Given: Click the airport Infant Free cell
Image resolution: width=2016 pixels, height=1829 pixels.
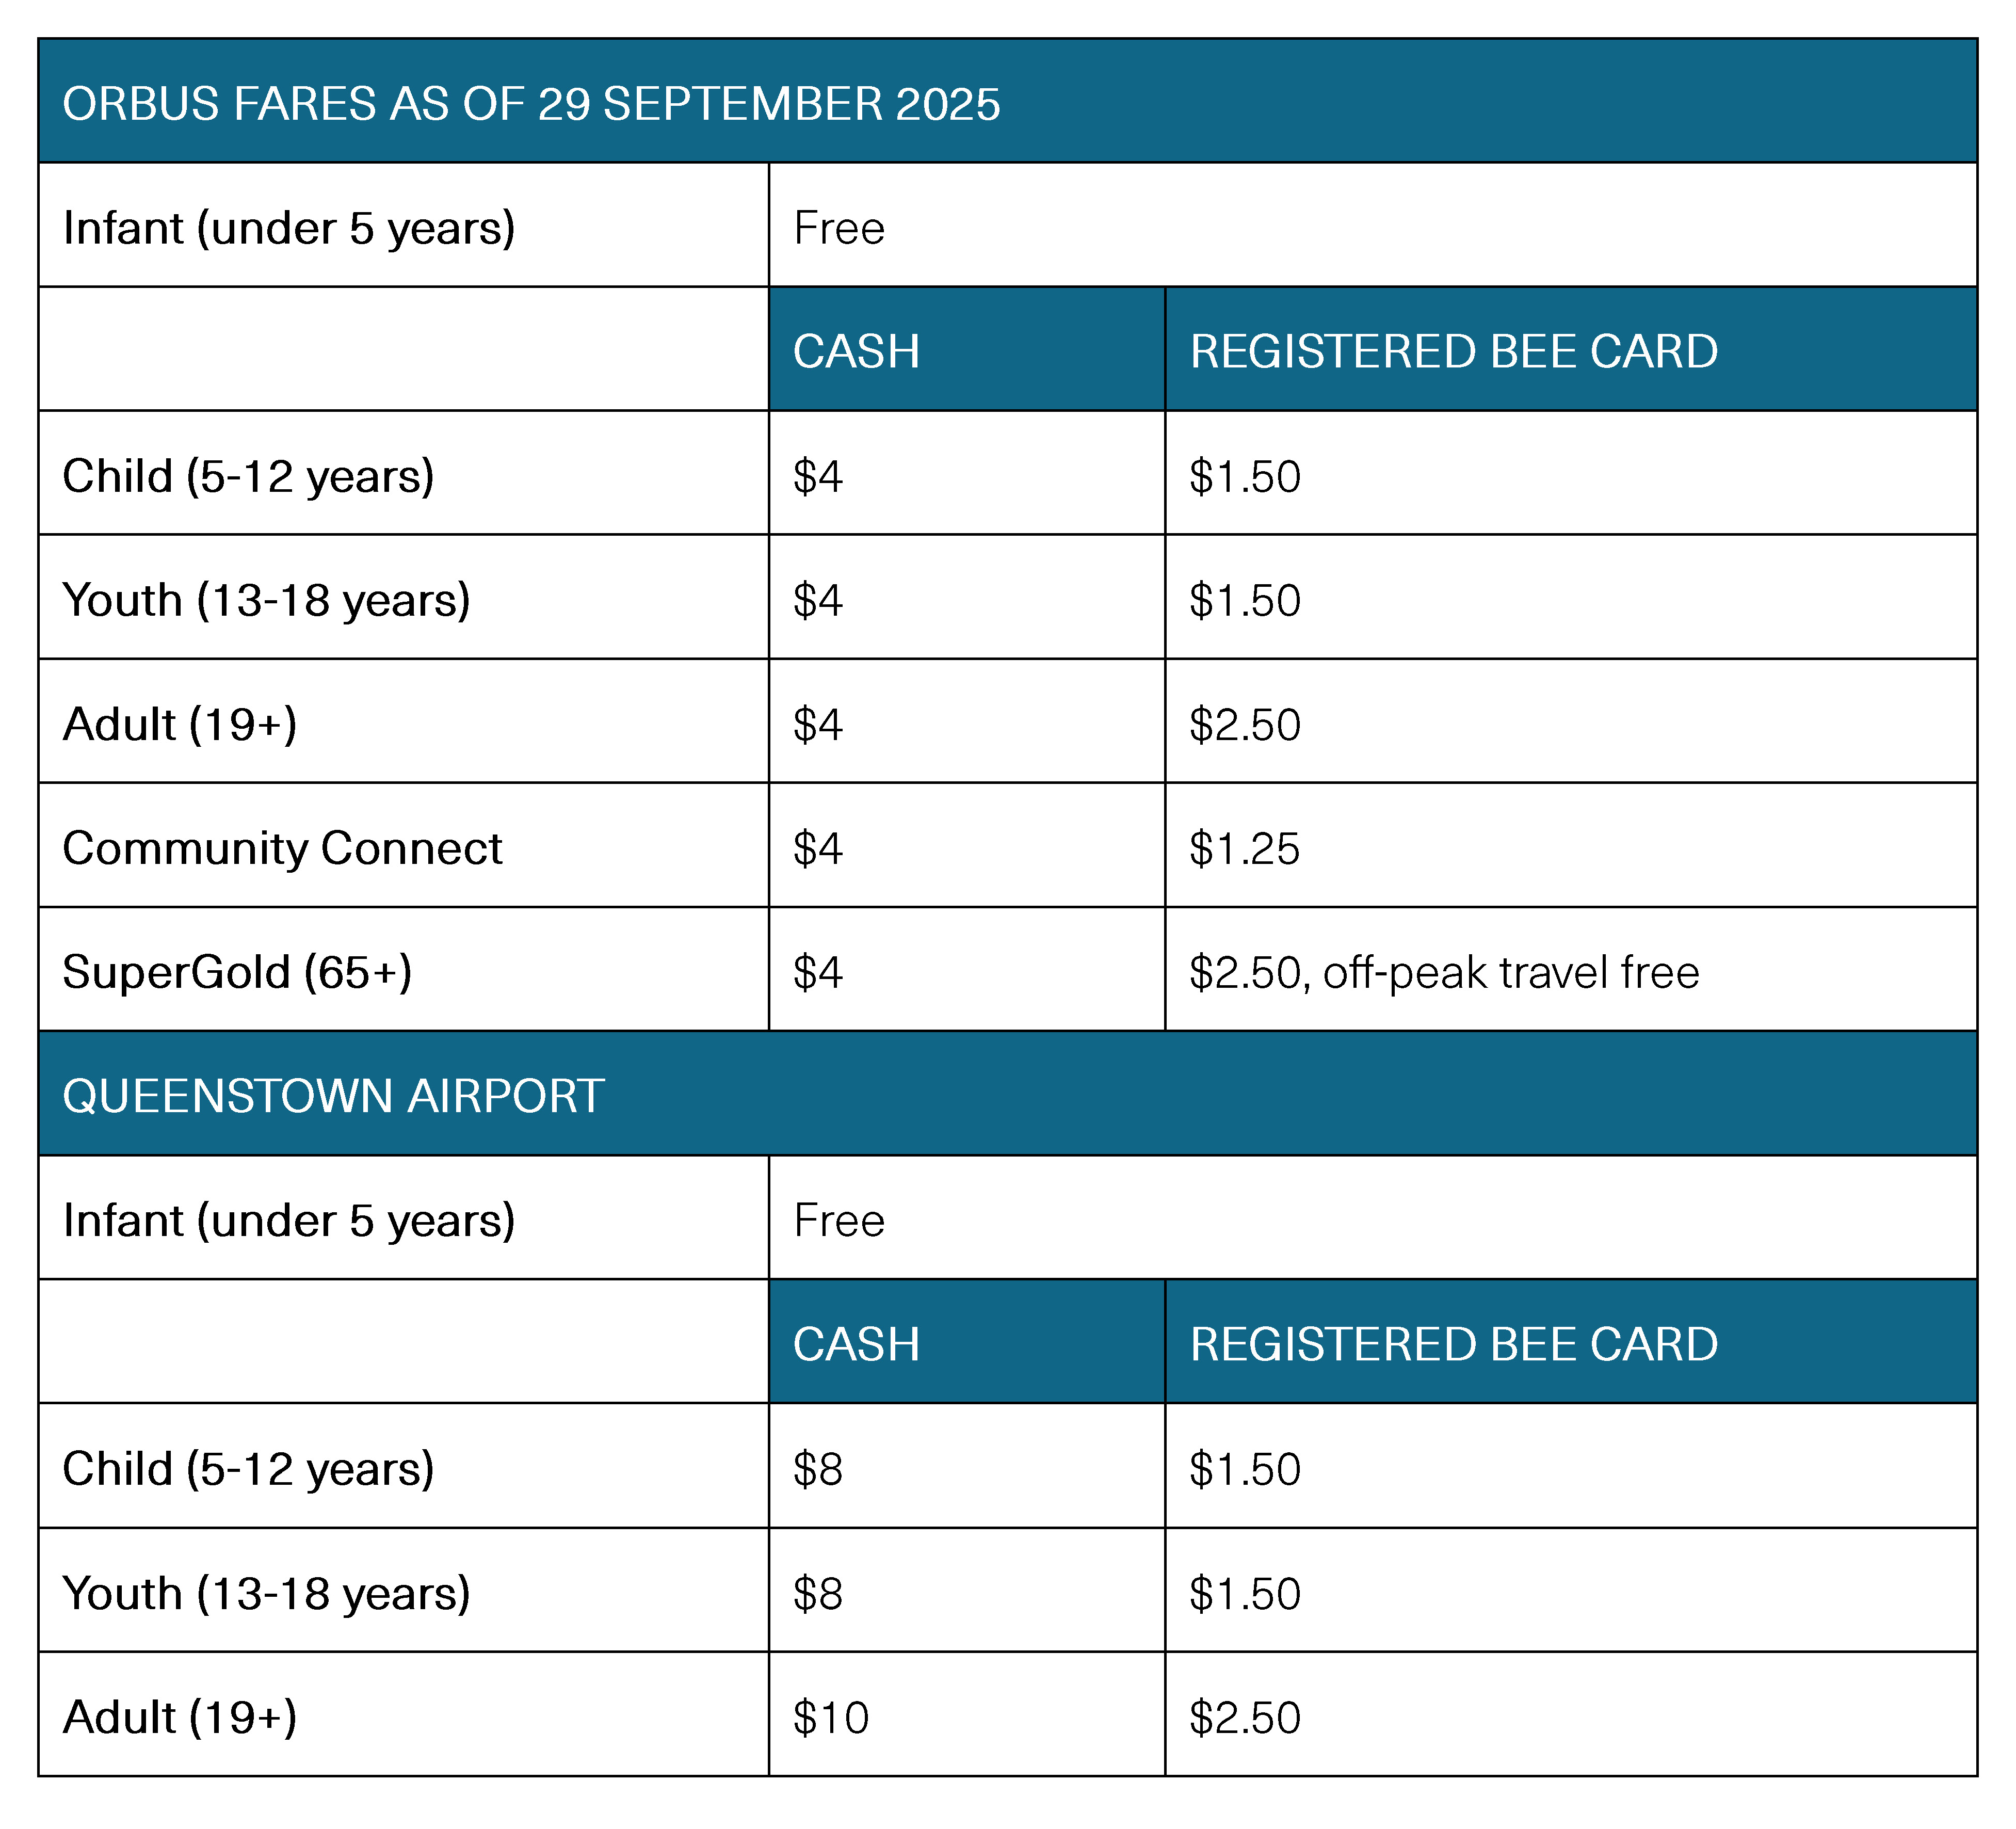Looking at the screenshot, I should tap(839, 1220).
